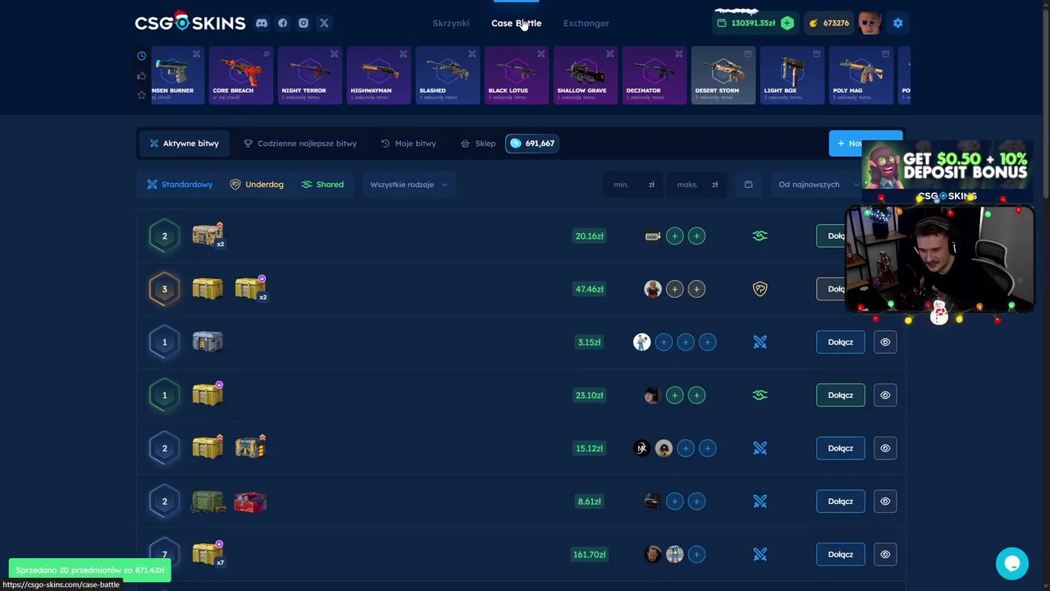The image size is (1050, 591).
Task: Open the CORE BREACH drop card
Action: pos(241,76)
